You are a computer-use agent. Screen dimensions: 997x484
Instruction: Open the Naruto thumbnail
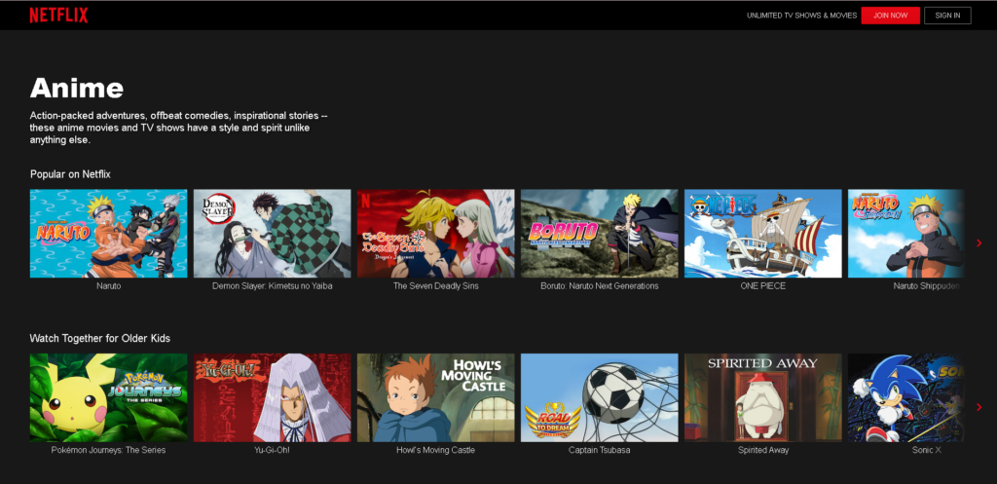click(x=109, y=234)
